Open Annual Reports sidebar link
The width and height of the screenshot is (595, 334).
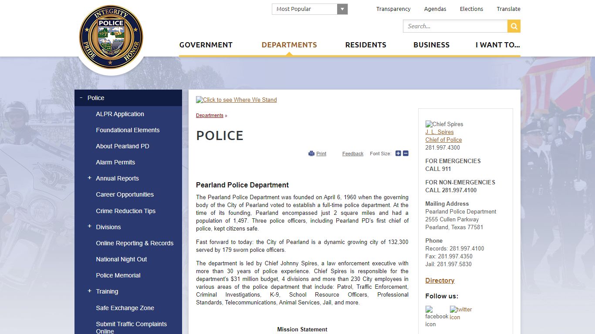click(x=117, y=178)
